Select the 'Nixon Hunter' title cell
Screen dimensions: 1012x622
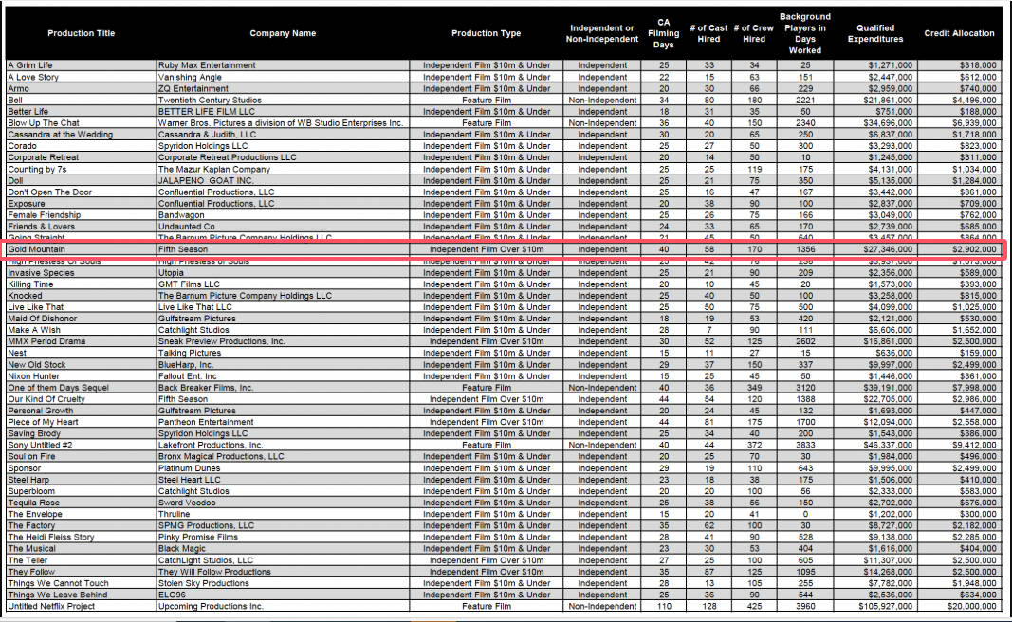[82, 376]
